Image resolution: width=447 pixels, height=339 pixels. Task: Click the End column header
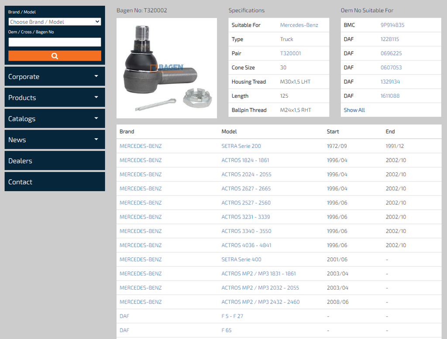390,132
